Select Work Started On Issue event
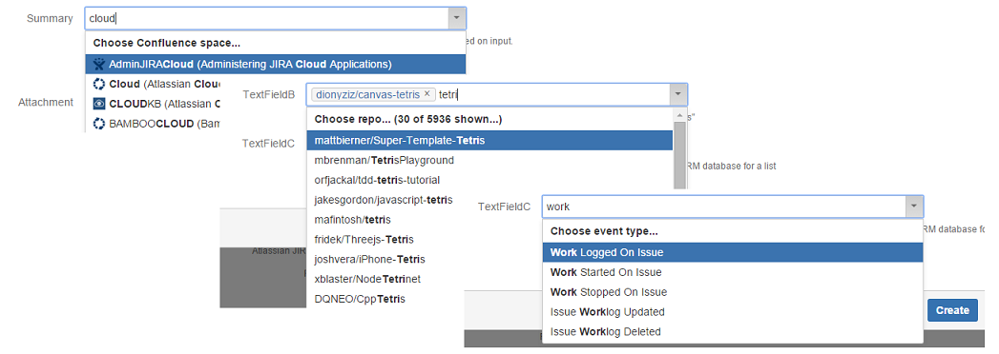The height and width of the screenshot is (354, 999). [x=733, y=272]
